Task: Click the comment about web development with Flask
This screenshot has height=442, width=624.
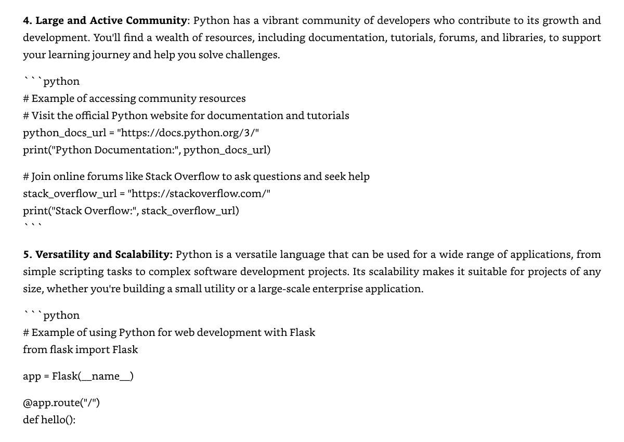Action: [x=169, y=332]
